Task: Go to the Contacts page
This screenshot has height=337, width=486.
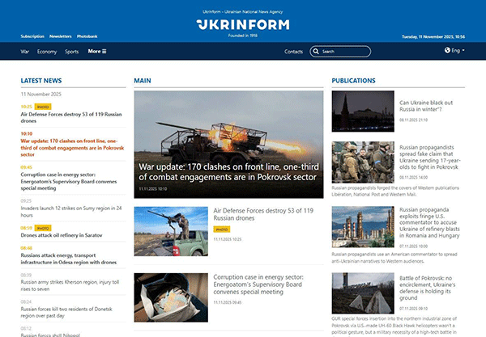Action: pos(293,52)
